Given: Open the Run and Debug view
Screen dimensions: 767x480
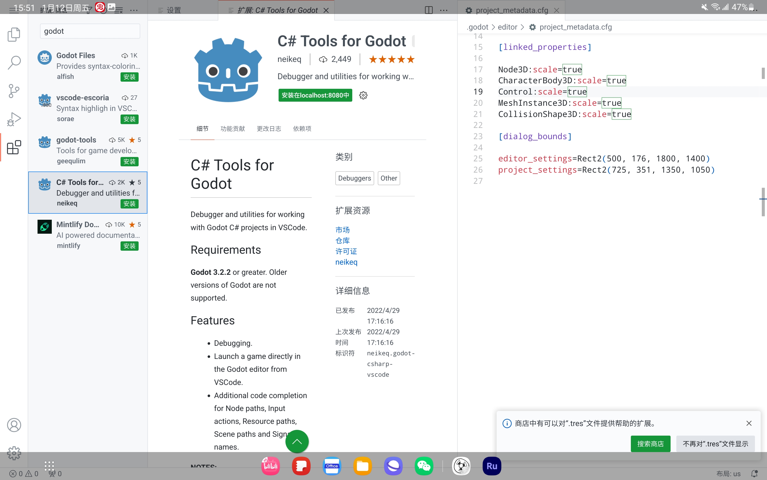Looking at the screenshot, I should coord(14,119).
